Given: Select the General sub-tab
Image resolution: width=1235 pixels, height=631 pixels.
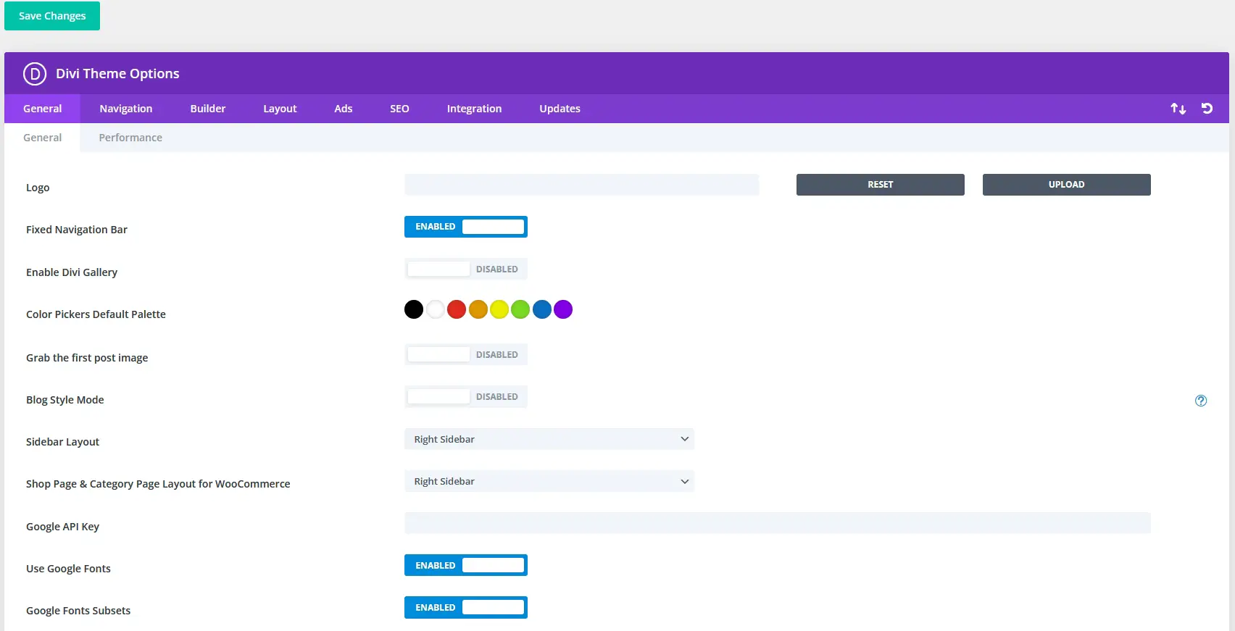Looking at the screenshot, I should coord(43,138).
